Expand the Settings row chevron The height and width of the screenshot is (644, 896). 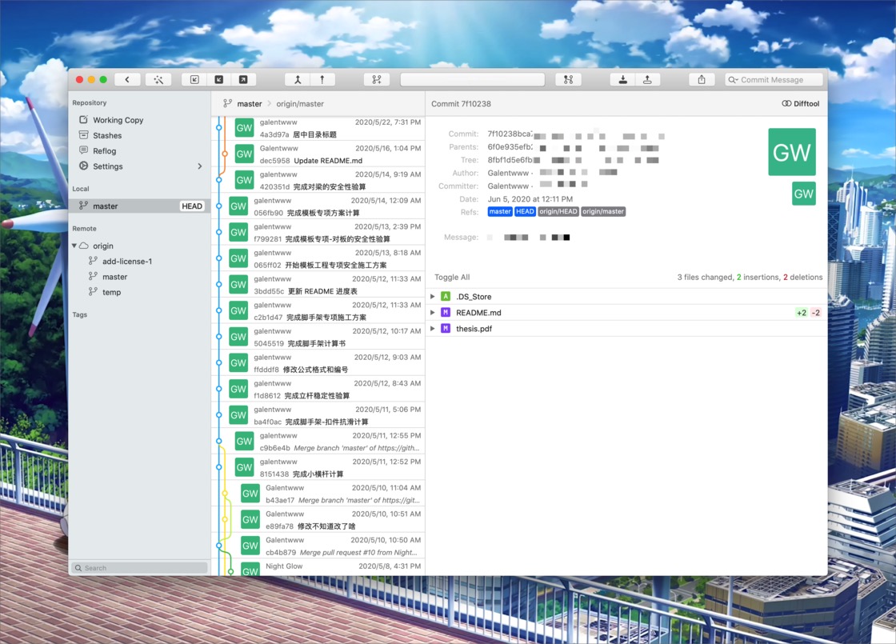(199, 166)
